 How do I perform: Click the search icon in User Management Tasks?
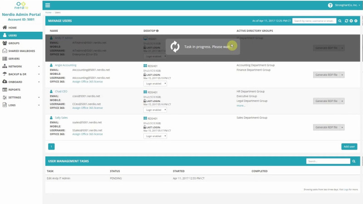pyautogui.click(x=354, y=161)
